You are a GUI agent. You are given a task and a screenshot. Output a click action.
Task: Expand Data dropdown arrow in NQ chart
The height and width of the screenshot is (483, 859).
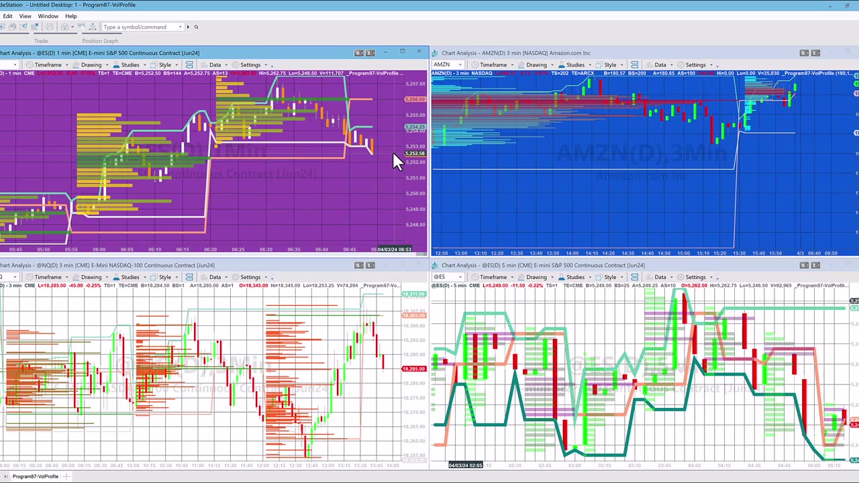coord(226,277)
